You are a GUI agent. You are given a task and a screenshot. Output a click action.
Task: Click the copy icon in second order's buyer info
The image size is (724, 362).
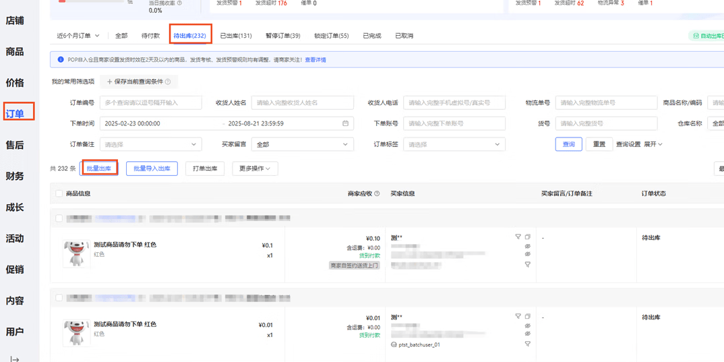[528, 317]
